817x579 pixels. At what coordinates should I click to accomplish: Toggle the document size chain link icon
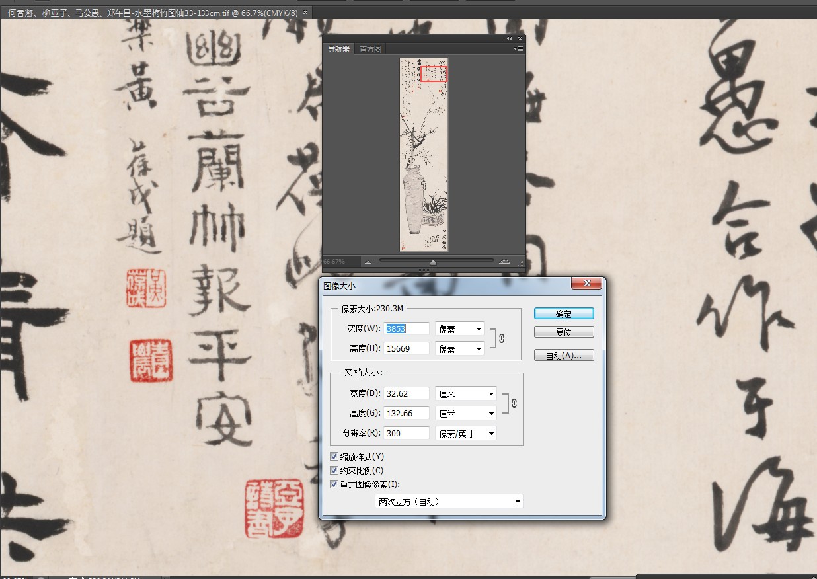(x=514, y=403)
